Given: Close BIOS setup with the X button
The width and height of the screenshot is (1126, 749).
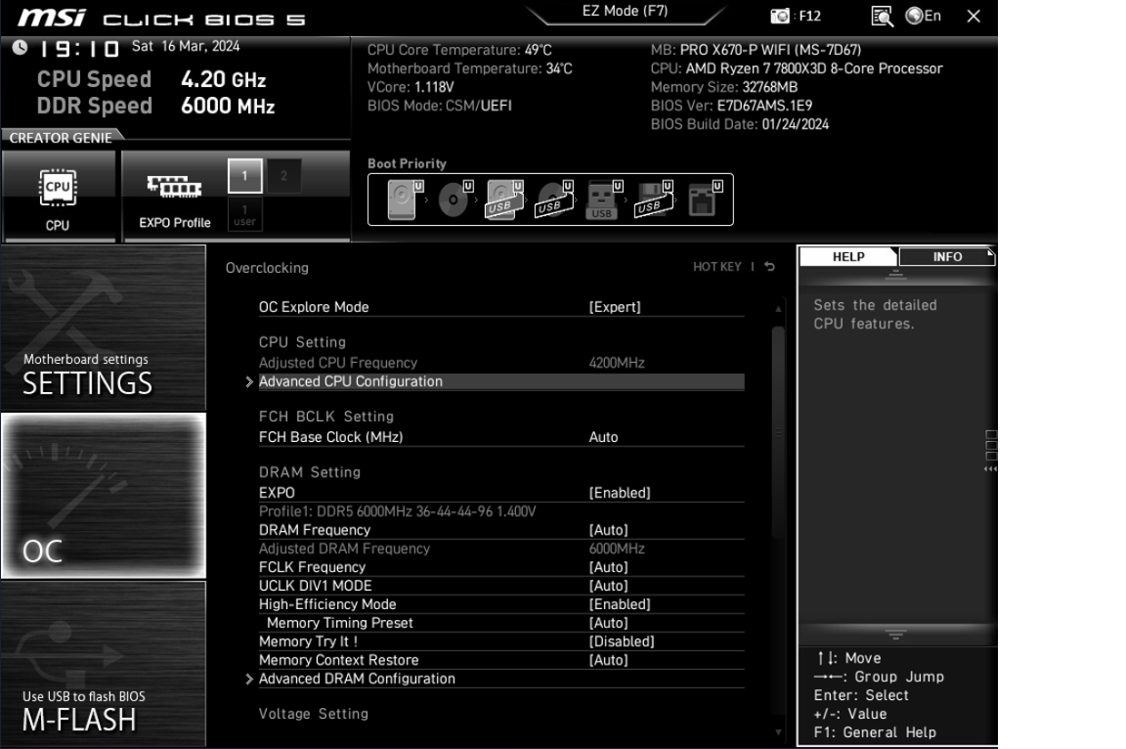Looking at the screenshot, I should tap(974, 16).
